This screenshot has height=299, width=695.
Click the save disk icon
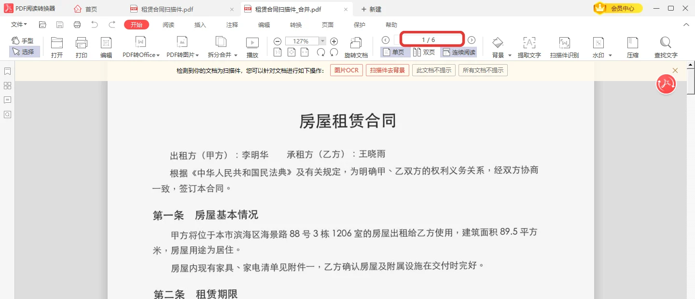pyautogui.click(x=60, y=25)
